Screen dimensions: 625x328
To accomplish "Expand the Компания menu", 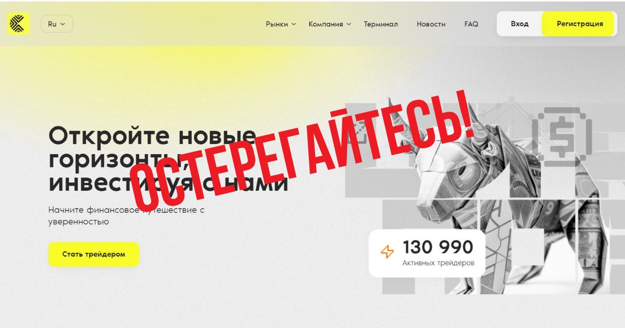I will 330,24.
